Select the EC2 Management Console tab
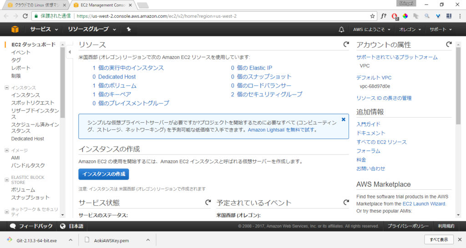 pos(102,5)
